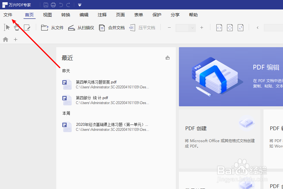Image resolution: width=283 pixels, height=189 pixels.
Task: Switch to the 注释 tab
Action: (102, 15)
